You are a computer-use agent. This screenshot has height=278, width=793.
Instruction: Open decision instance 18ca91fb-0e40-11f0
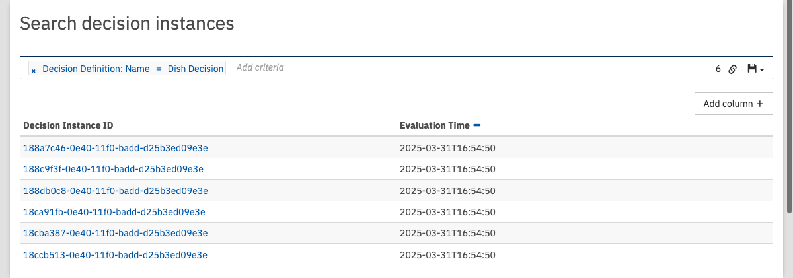point(114,212)
